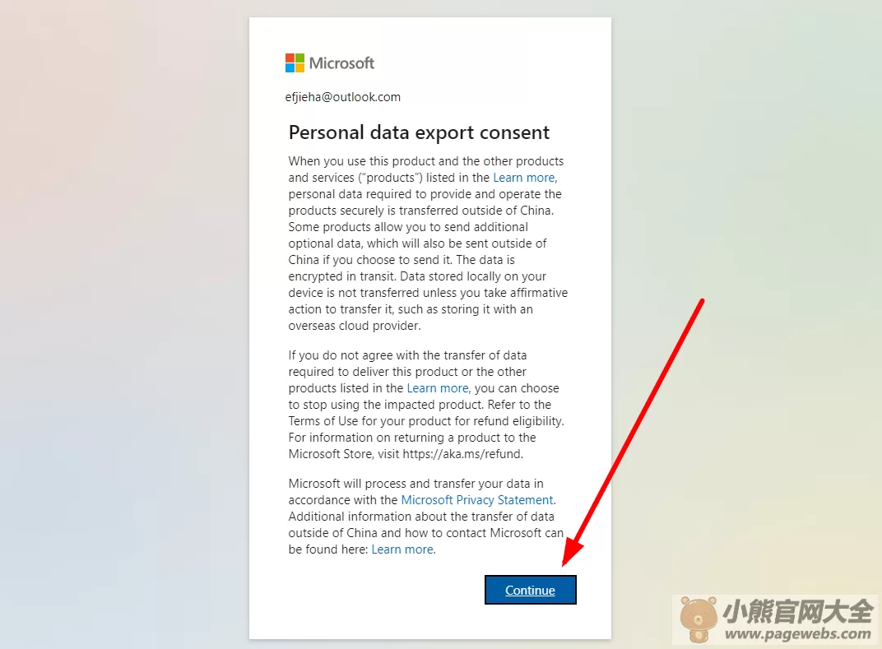Click the blue Continue button

pyautogui.click(x=530, y=590)
